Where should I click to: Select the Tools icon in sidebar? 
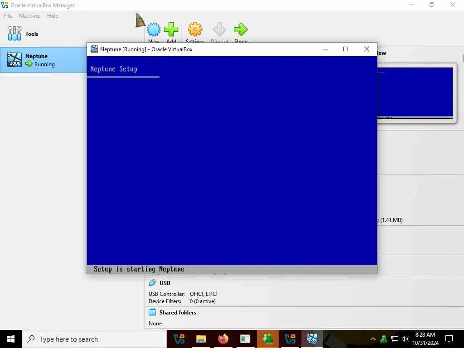[x=14, y=34]
